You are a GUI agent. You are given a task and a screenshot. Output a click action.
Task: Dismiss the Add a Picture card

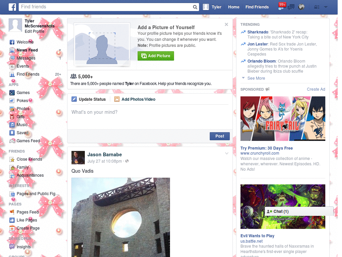[226, 24]
